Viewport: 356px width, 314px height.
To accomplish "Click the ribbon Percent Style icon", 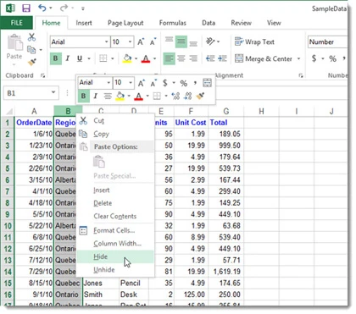I will point(332,58).
